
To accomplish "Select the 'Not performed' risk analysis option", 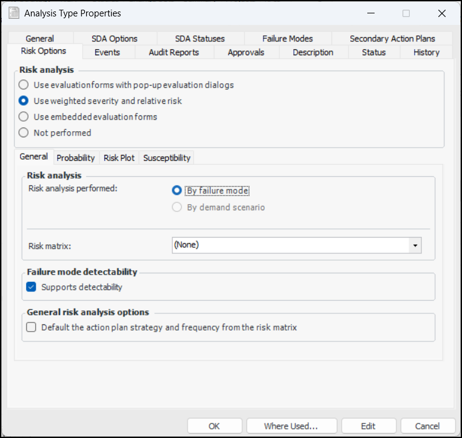I will tap(24, 132).
